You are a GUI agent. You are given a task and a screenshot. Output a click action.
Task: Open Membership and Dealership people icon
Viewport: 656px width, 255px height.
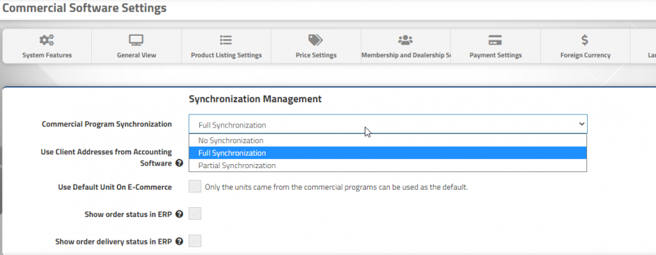pos(405,40)
